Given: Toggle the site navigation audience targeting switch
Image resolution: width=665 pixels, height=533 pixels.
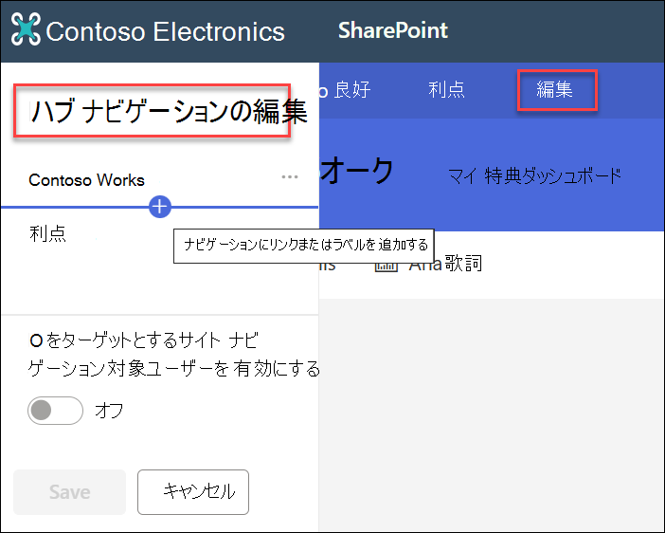Looking at the screenshot, I should pos(55,411).
